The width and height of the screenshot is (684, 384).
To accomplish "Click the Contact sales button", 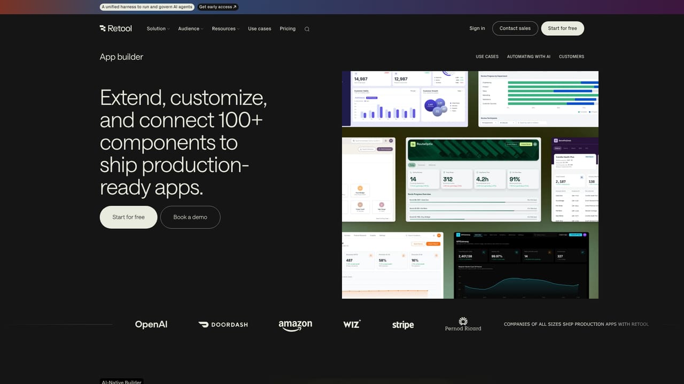I will 515,28.
